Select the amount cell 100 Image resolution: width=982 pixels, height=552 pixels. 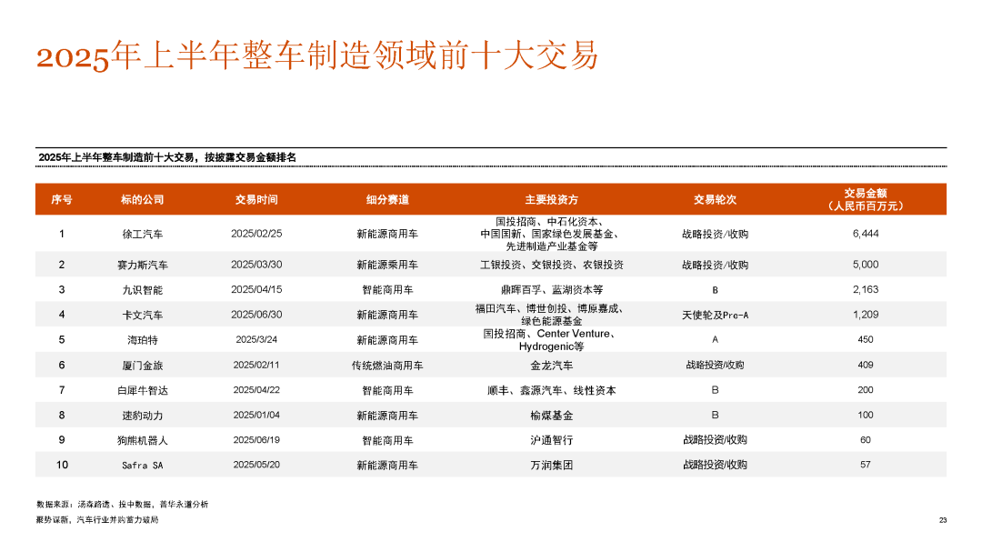click(865, 415)
